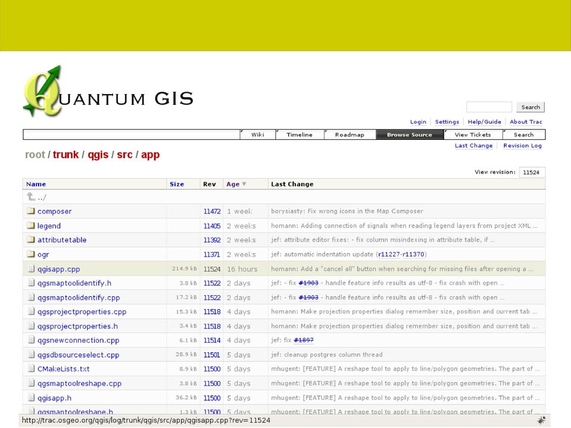571x428 pixels.
Task: Open revision 11514 in qgsnewconnection.cpp row
Action: coord(212,340)
